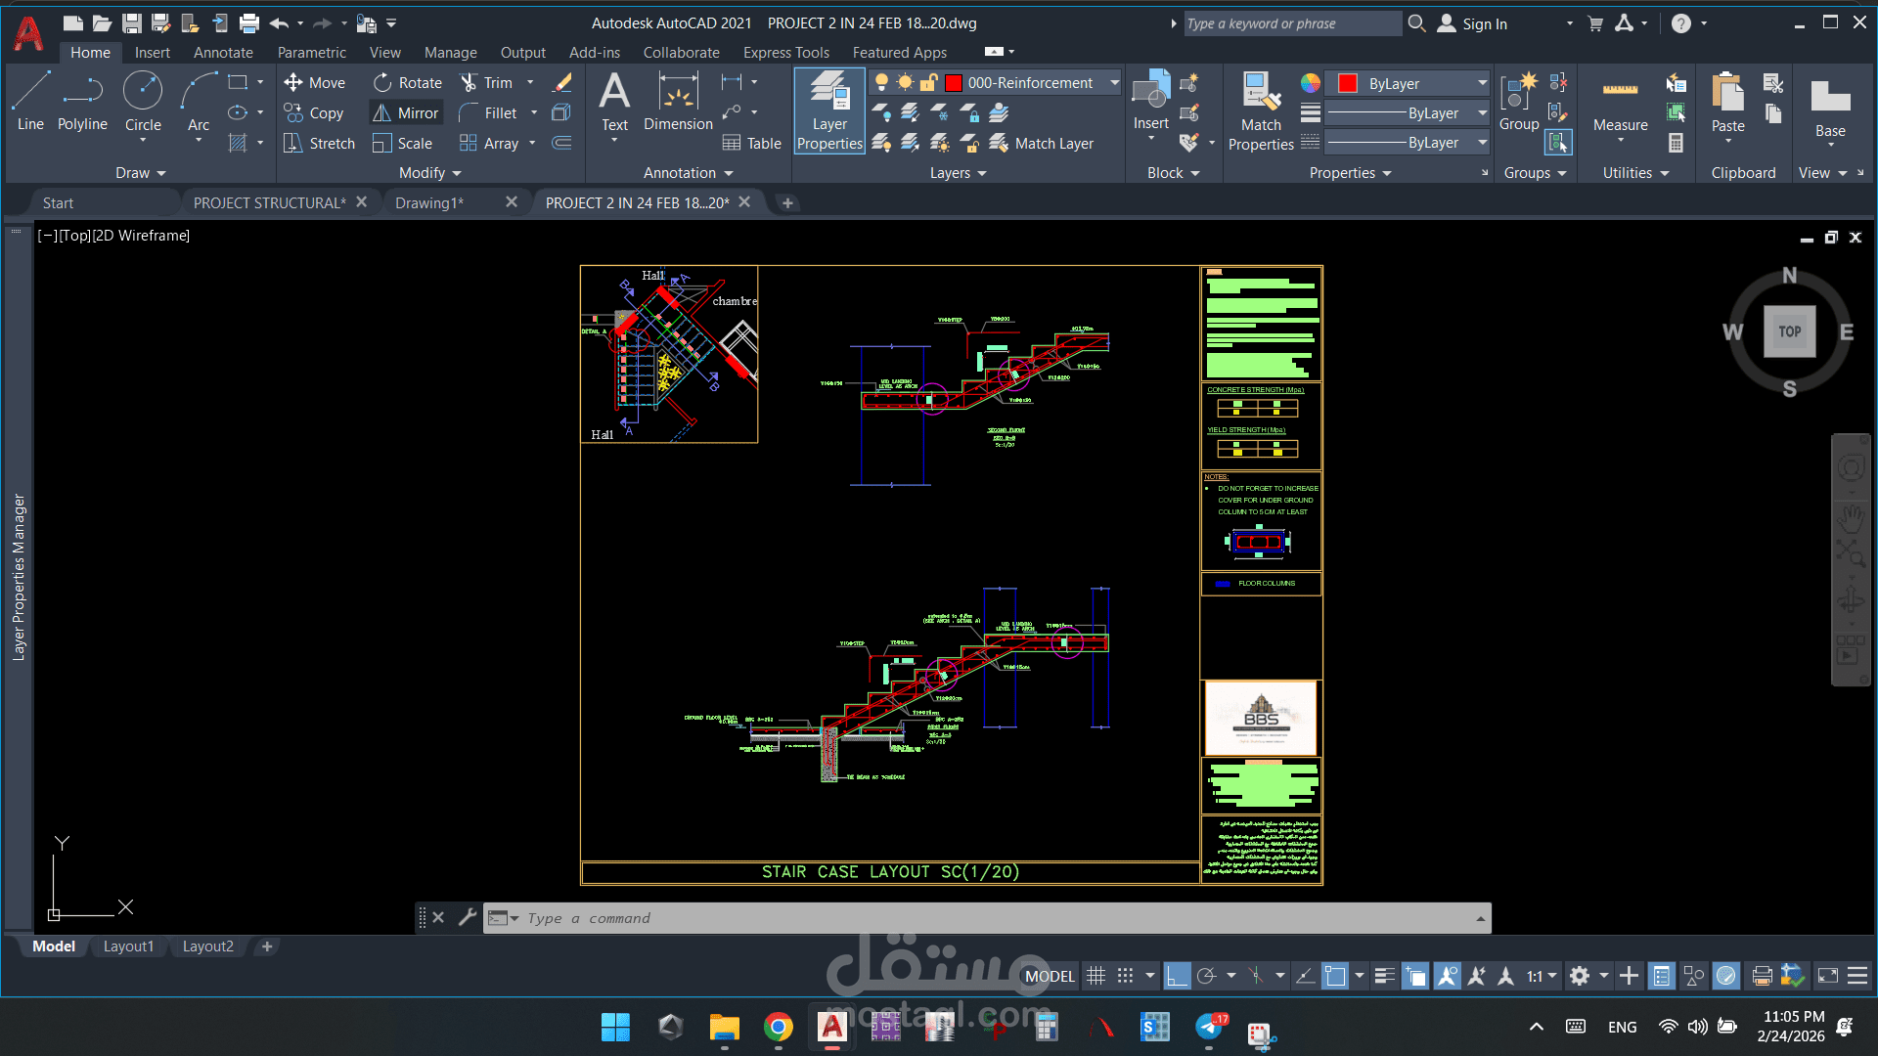
Task: Toggle Ortho mode in status bar
Action: pos(1177,976)
